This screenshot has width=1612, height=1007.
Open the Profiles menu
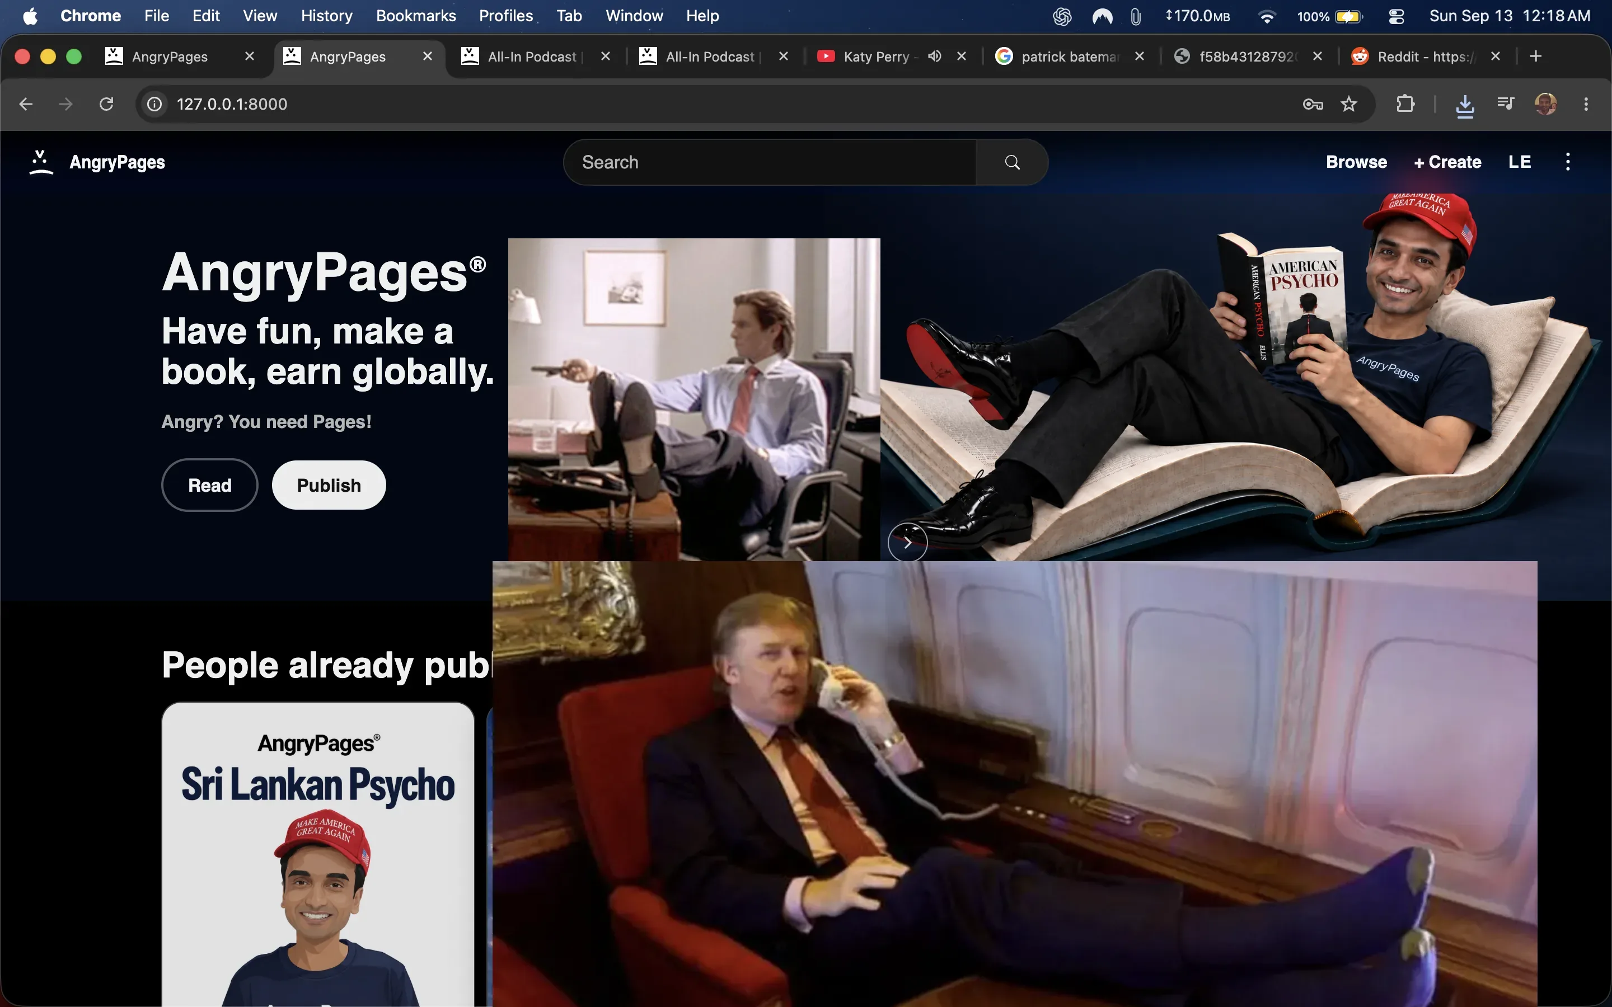tap(505, 16)
